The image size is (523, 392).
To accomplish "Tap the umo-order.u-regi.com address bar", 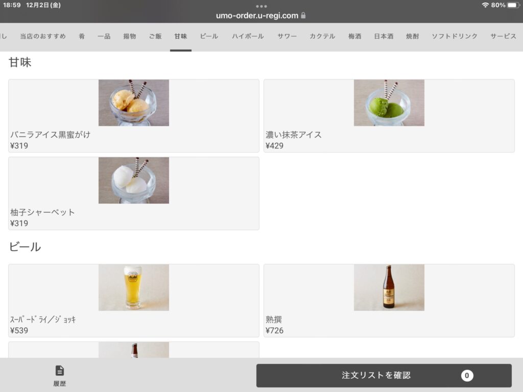I will pyautogui.click(x=257, y=16).
